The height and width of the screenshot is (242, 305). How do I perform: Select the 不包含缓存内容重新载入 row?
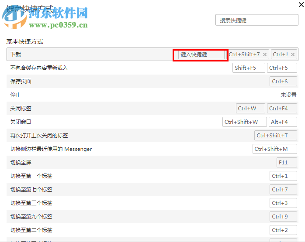pos(152,68)
